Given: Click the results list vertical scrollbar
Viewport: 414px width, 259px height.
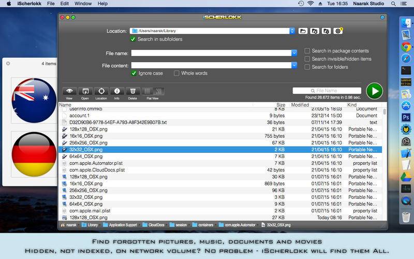Looking at the screenshot, I should click(385, 111).
